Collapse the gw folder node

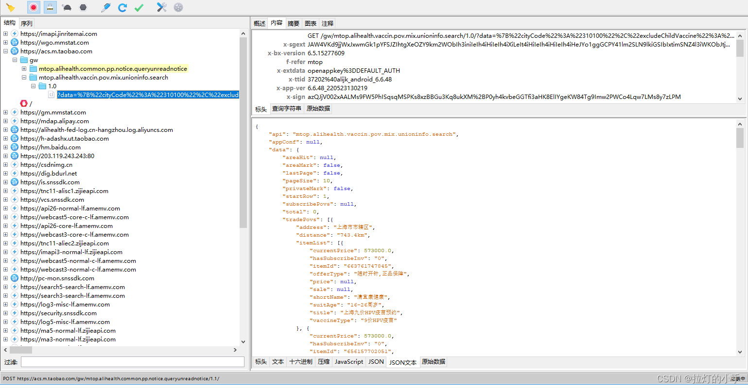tap(15, 60)
